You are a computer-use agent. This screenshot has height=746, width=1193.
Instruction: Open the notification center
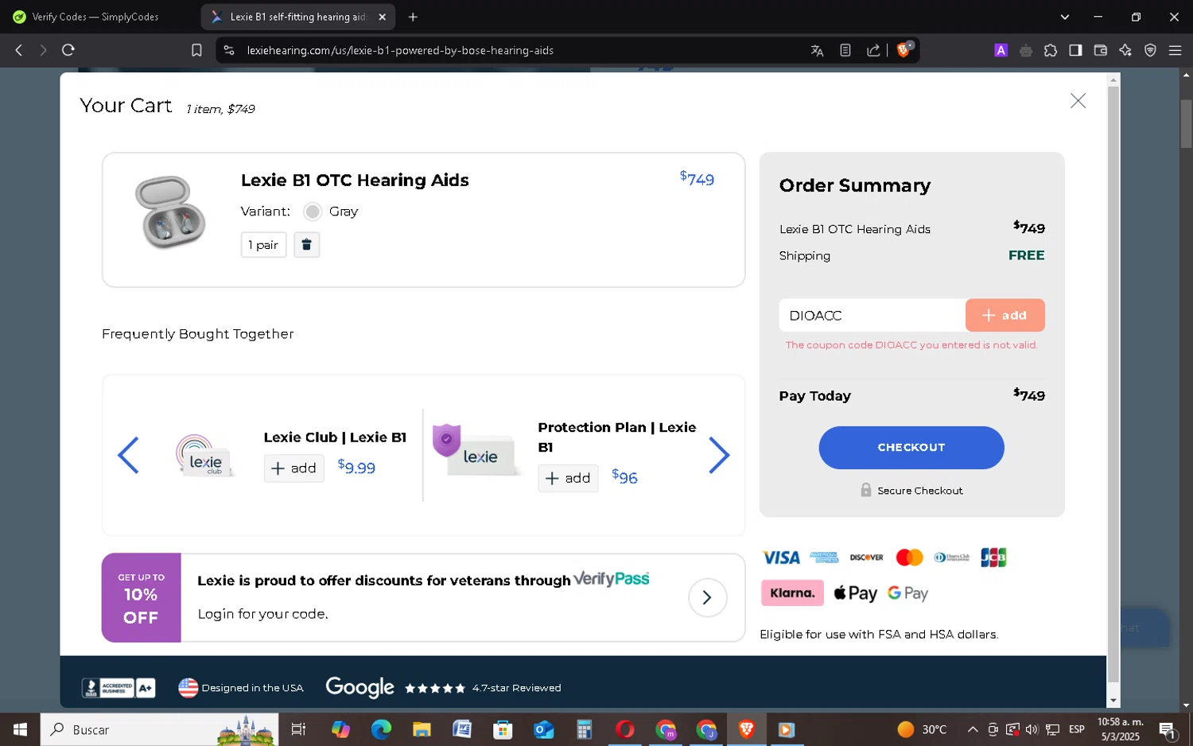[x=1168, y=729]
